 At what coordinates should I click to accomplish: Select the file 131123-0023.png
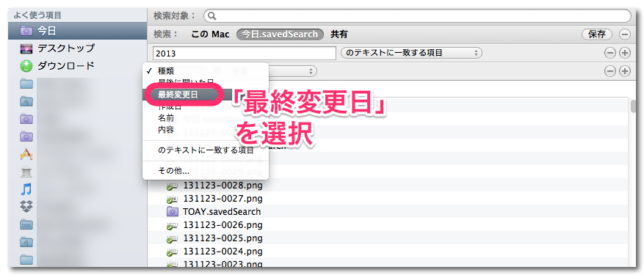point(223,264)
